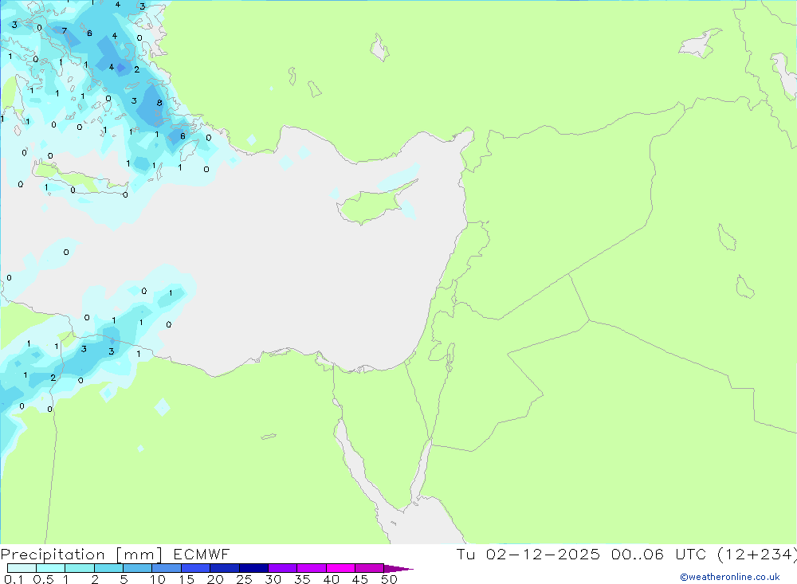
Task: Click the 0.1–0.5 mm palest cyan legend swatch
Action: [22, 568]
